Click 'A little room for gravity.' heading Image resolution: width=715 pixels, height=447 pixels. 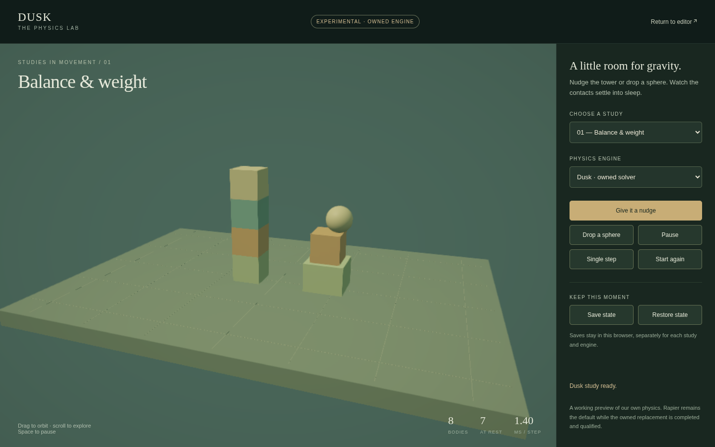[625, 66]
